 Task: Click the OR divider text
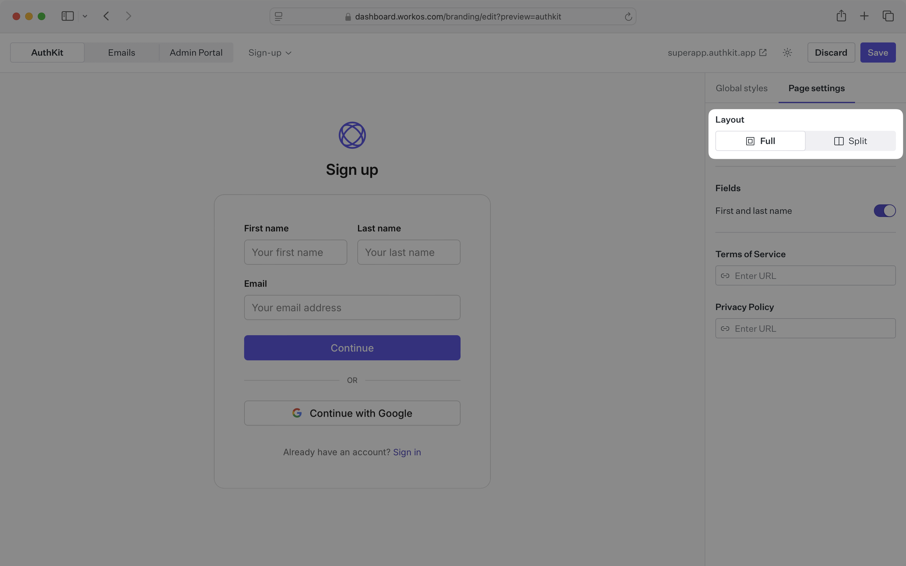click(x=352, y=380)
